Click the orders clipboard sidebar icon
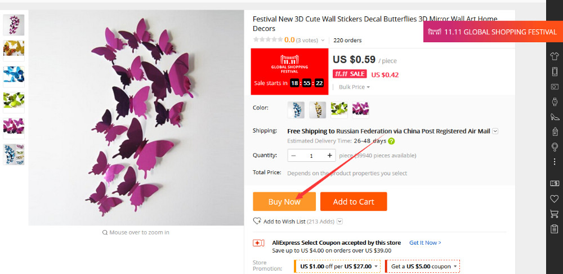 tap(555, 229)
